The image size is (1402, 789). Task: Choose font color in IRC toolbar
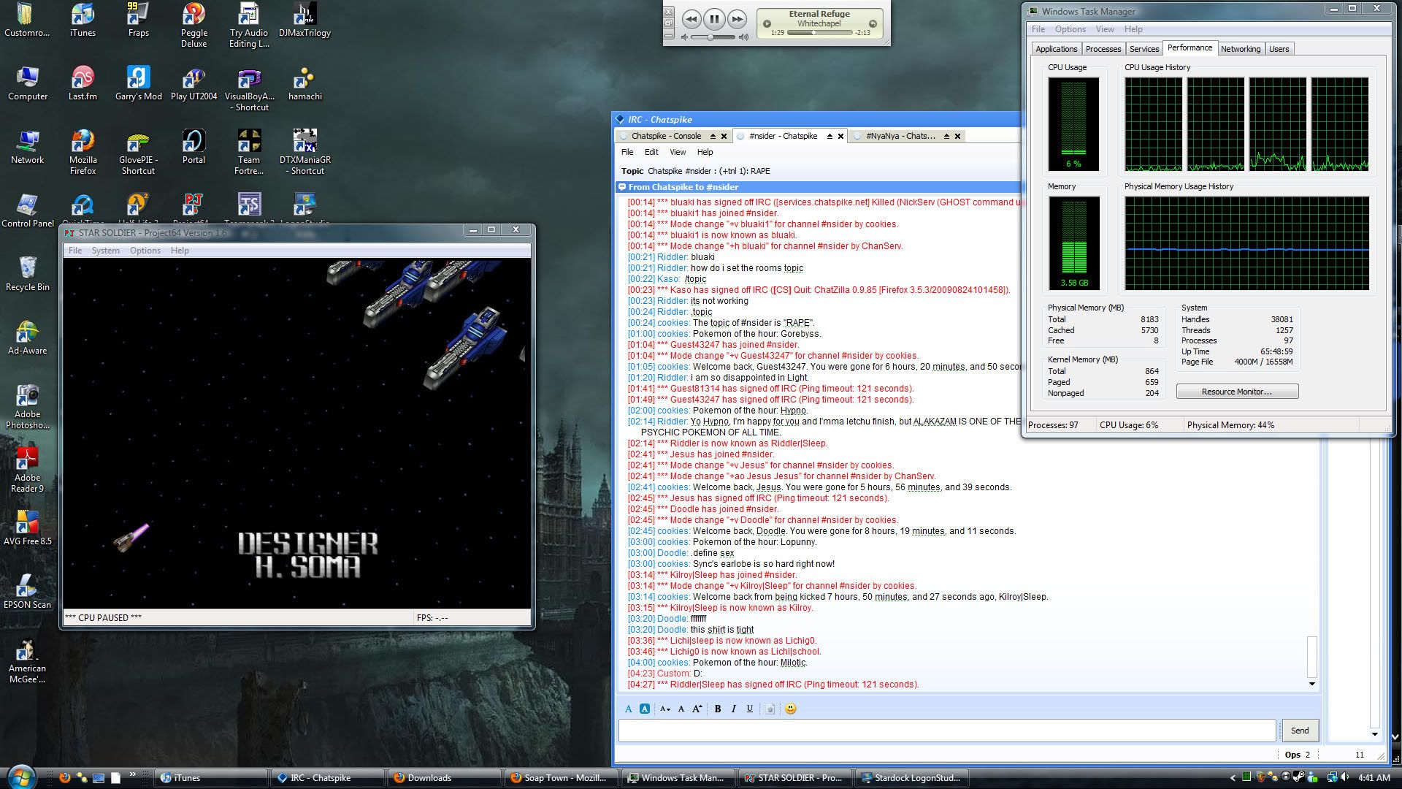coord(629,709)
